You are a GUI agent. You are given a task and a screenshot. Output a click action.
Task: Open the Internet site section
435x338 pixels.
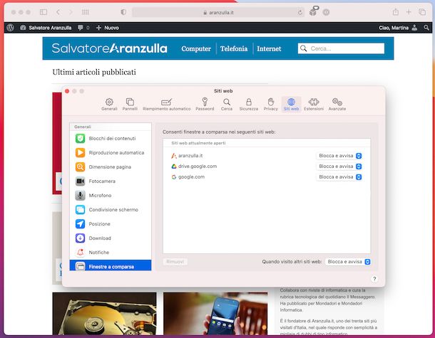click(269, 48)
